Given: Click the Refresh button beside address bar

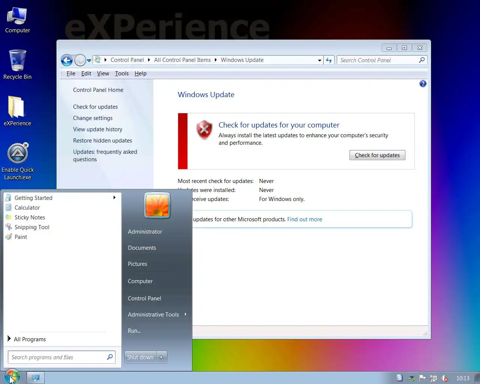Looking at the screenshot, I should (x=329, y=60).
